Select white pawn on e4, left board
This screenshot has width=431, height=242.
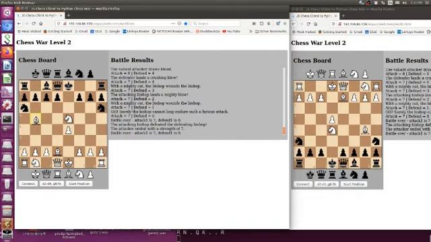point(69,130)
